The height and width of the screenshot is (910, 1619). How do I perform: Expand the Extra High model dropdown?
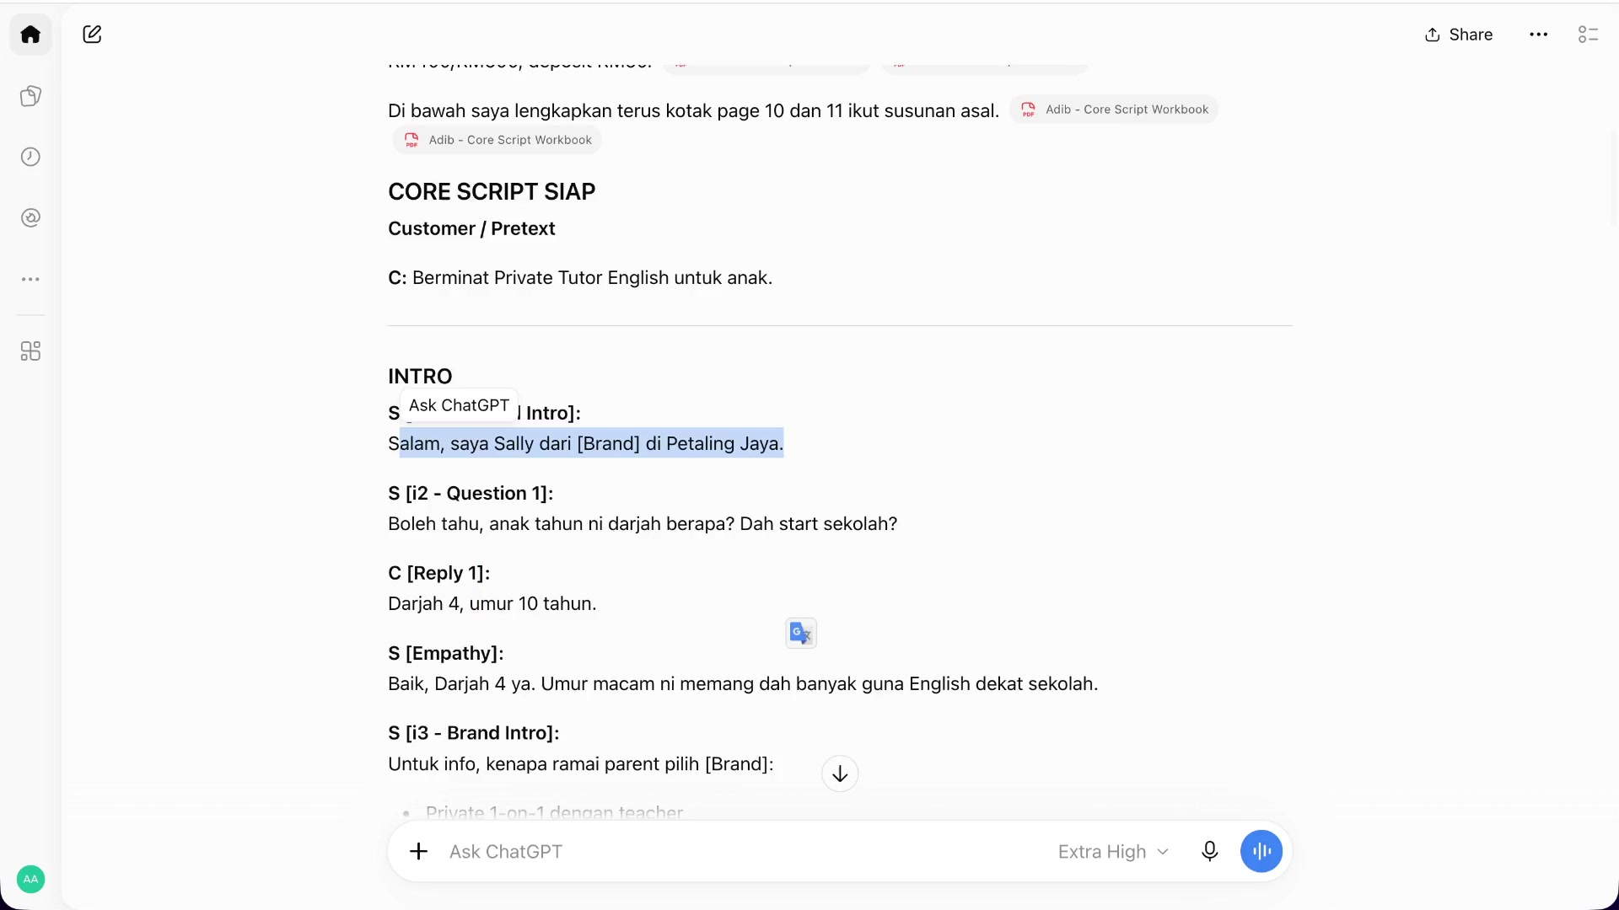[1113, 852]
